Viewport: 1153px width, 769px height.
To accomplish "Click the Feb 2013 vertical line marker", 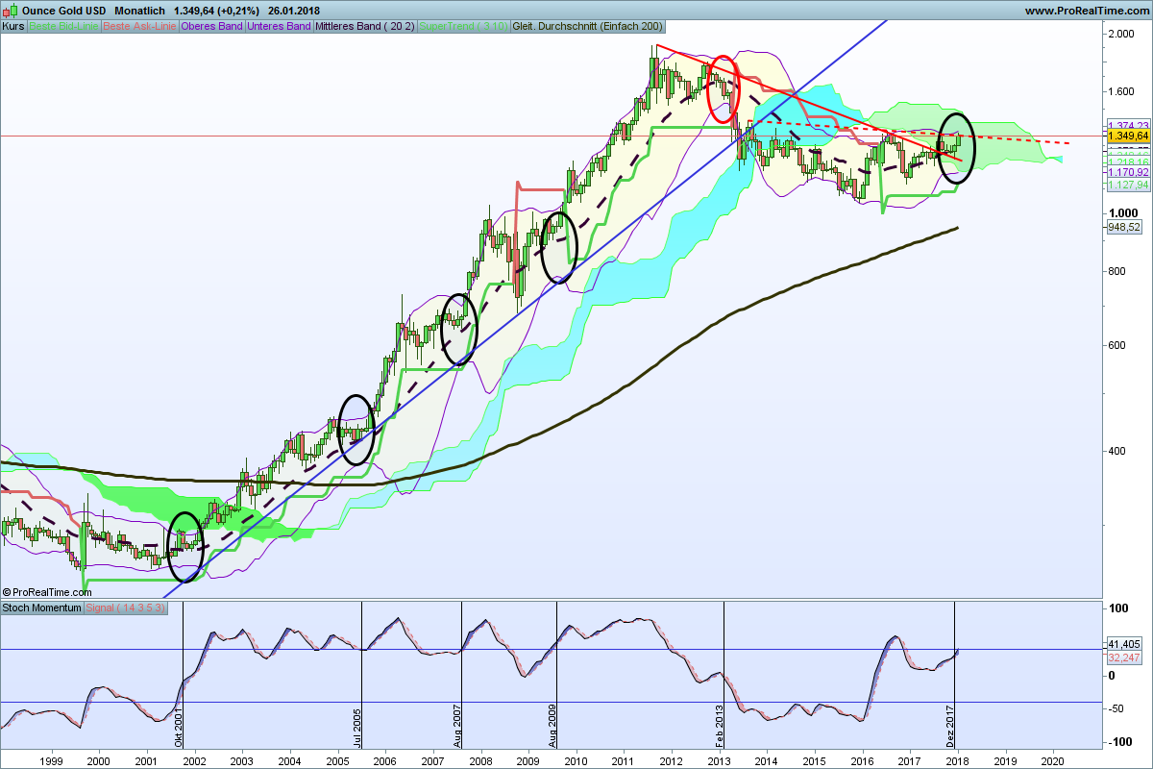I will (x=720, y=728).
